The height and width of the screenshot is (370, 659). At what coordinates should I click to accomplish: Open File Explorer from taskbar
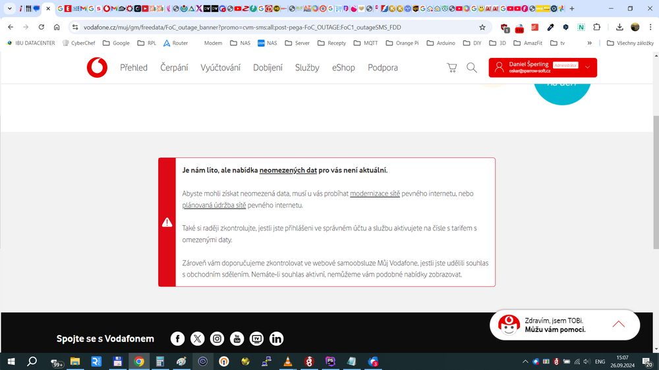pyautogui.click(x=75, y=361)
